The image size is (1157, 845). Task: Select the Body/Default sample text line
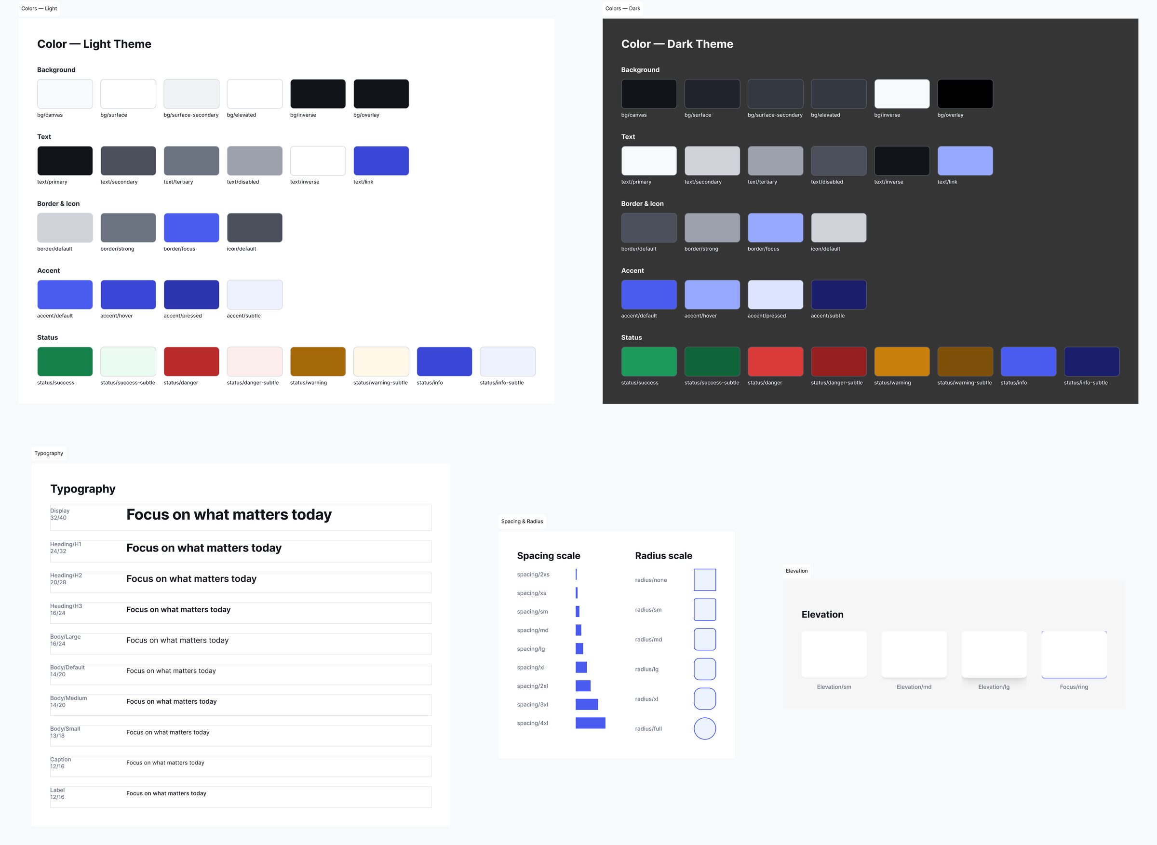coord(171,671)
